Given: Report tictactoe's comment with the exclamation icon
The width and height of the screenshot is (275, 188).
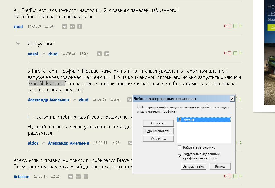Looking at the screenshot, I should 86,176.
